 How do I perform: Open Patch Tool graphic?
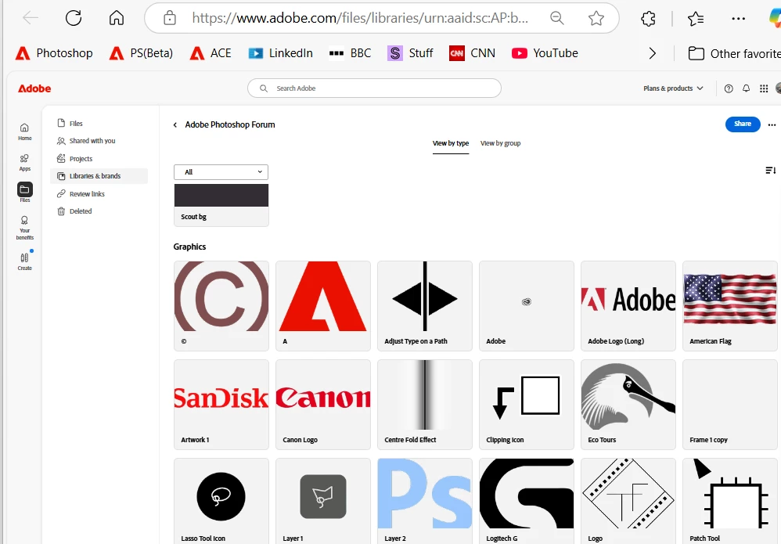point(729,501)
